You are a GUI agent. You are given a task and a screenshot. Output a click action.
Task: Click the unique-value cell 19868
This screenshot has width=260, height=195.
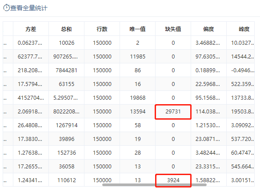[x=137, y=98]
